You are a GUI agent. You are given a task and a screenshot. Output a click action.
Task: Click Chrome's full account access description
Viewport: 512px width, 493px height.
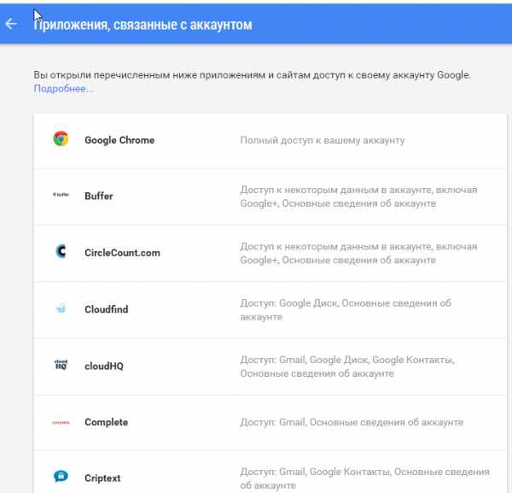pos(323,140)
